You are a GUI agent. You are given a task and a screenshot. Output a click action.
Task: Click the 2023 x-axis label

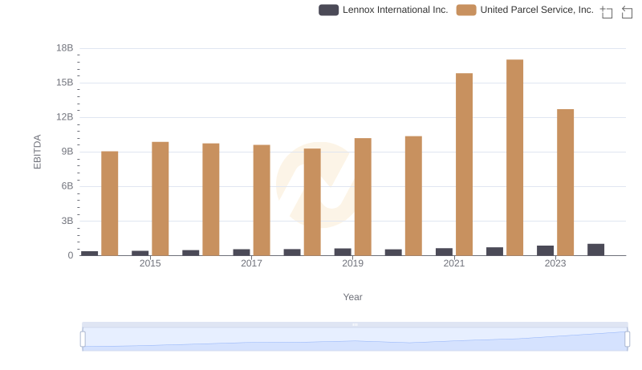pyautogui.click(x=555, y=263)
